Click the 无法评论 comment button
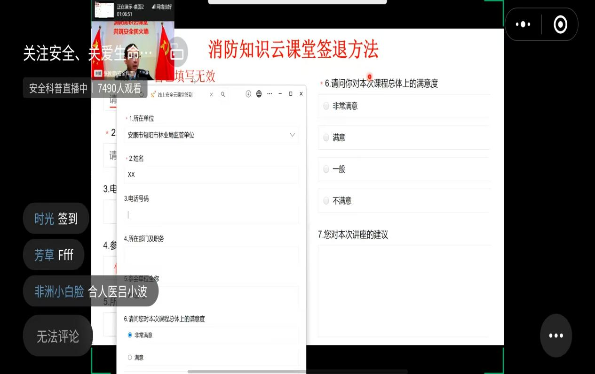 click(x=58, y=336)
